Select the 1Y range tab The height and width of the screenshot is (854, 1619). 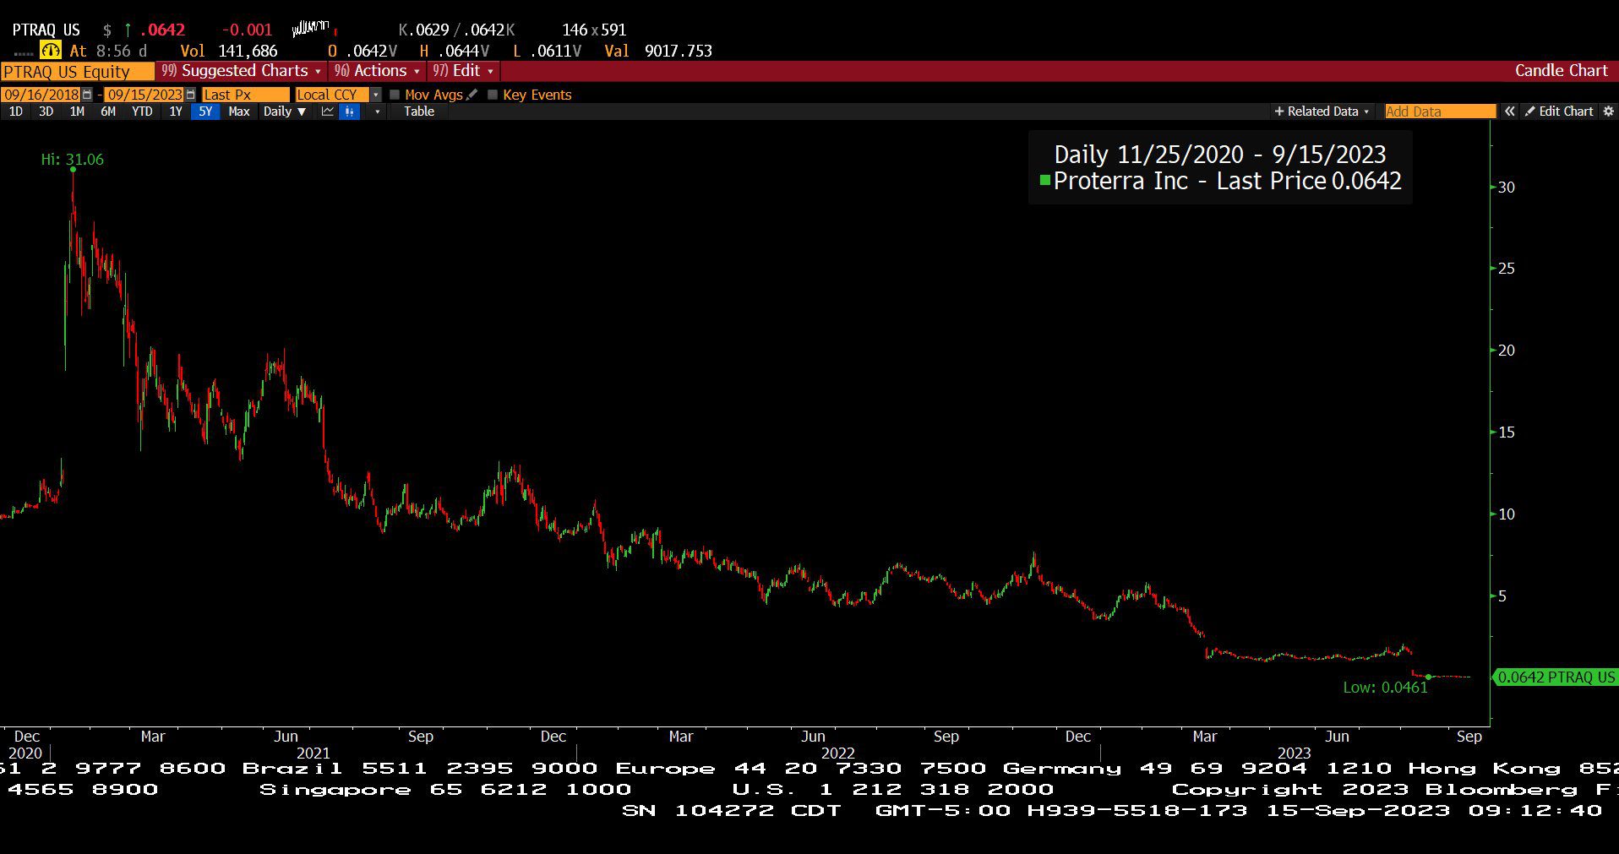point(176,112)
